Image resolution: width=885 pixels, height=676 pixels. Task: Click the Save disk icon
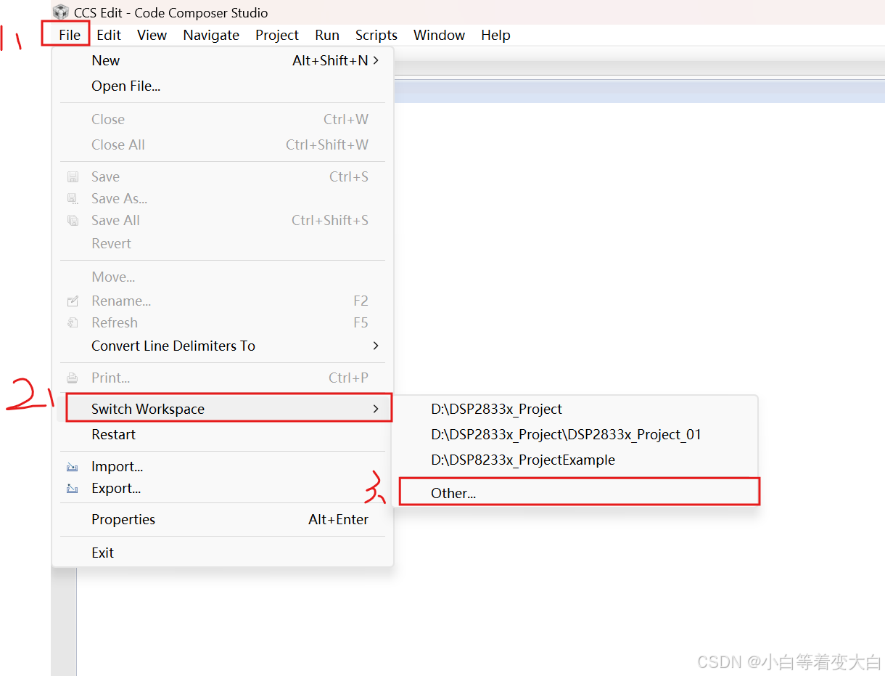pyautogui.click(x=73, y=177)
